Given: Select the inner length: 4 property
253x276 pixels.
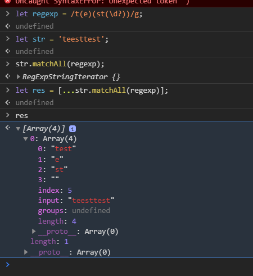Looking at the screenshot, I should coord(57,221).
